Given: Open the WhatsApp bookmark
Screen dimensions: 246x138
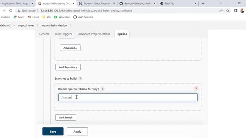Looking at the screenshot, I should click(62, 17).
